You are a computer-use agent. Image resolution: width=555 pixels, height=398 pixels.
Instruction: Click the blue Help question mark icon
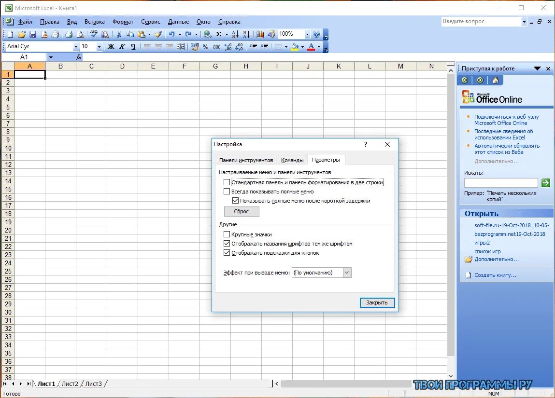316,34
